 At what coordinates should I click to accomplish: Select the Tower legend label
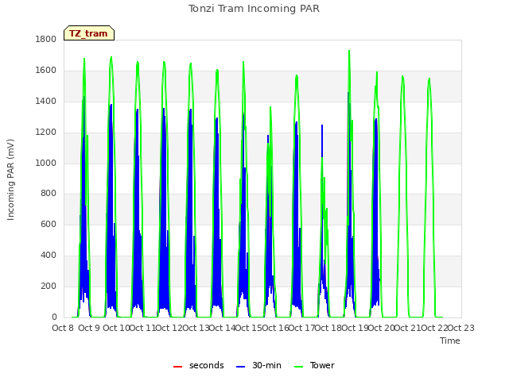click(x=322, y=365)
